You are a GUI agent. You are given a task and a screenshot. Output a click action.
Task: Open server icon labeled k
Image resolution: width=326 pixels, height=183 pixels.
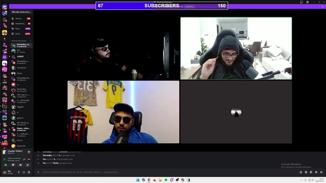pyautogui.click(x=5, y=39)
